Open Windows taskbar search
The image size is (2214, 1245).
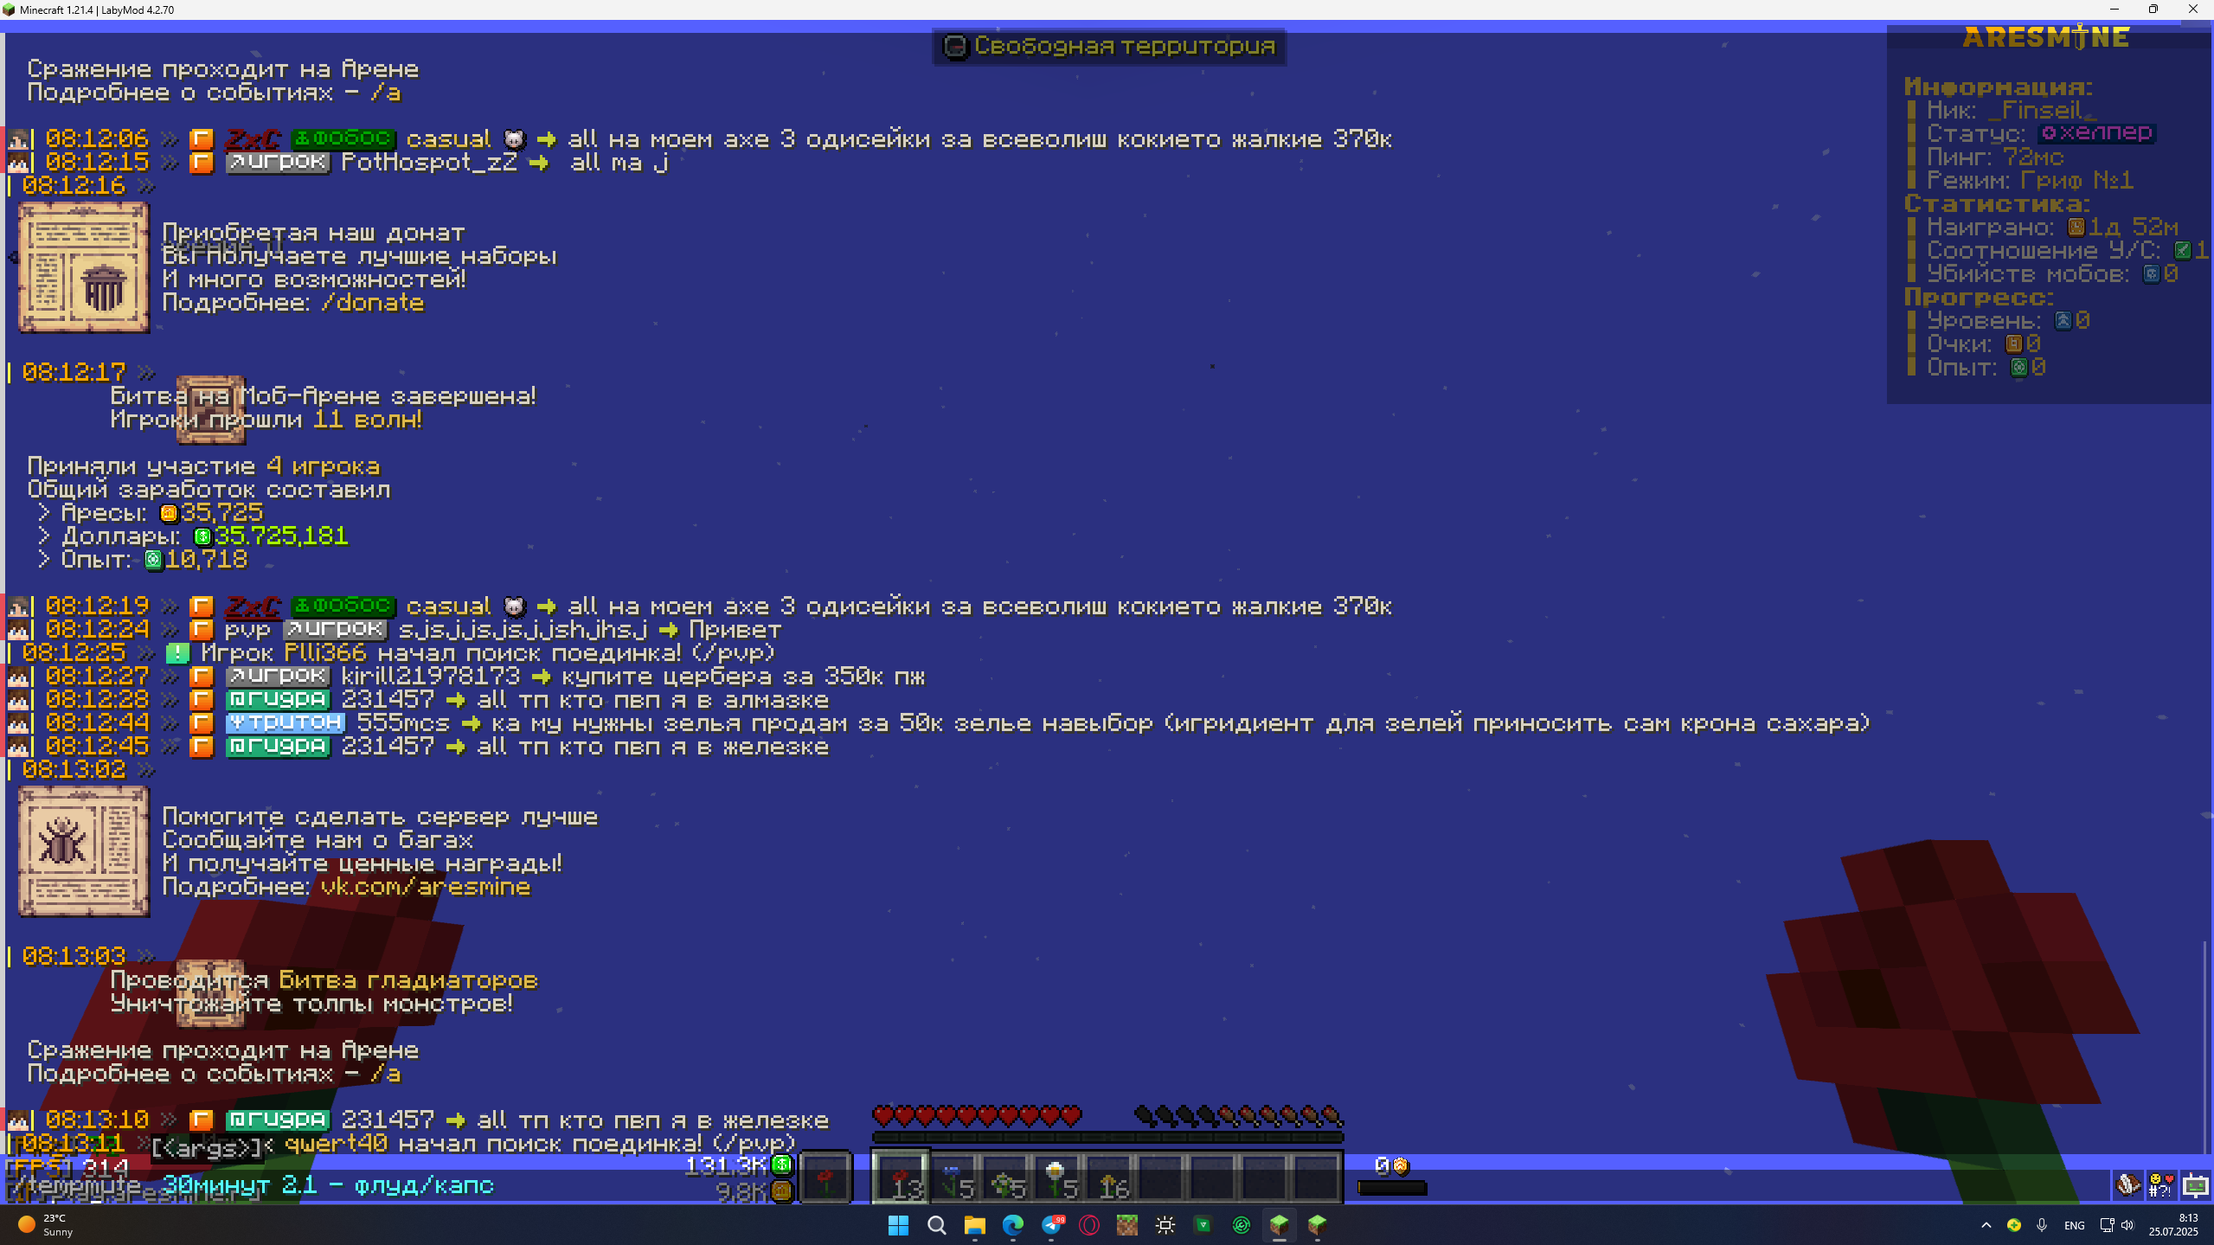point(936,1225)
